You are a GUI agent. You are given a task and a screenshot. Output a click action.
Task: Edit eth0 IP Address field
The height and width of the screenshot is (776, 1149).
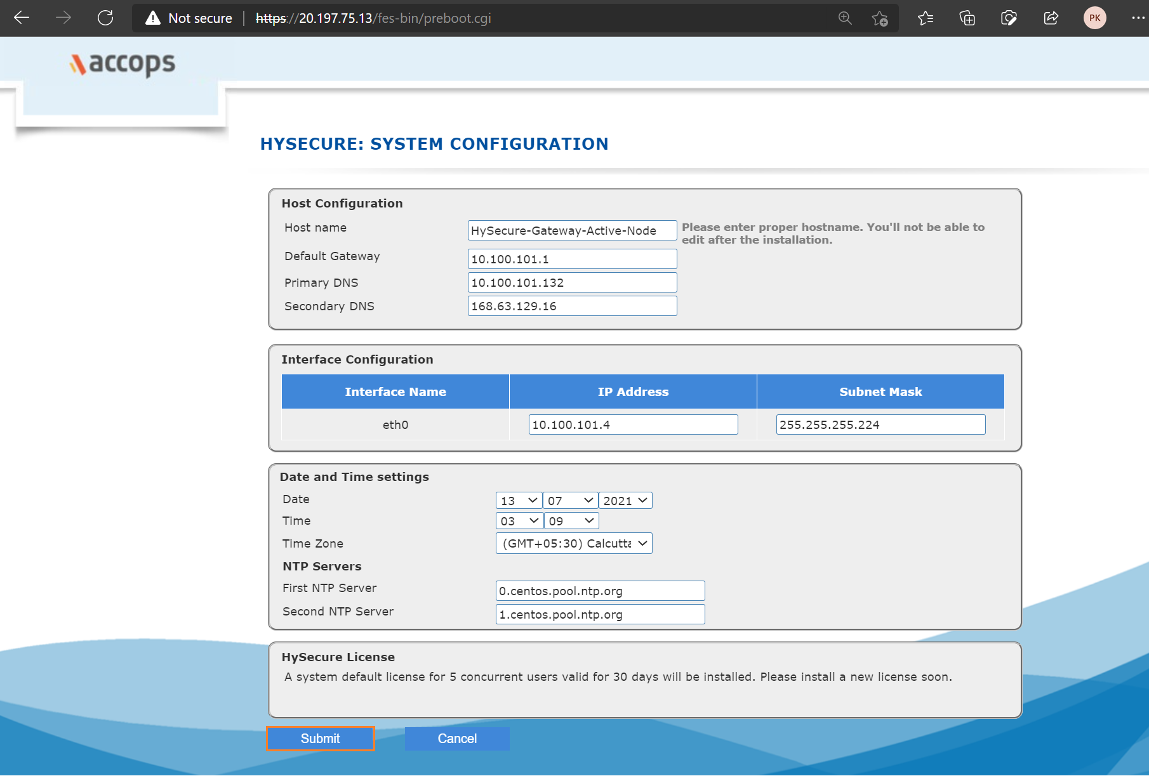click(633, 424)
